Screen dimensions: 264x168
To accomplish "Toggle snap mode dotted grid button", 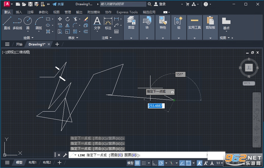I will click(x=144, y=163).
